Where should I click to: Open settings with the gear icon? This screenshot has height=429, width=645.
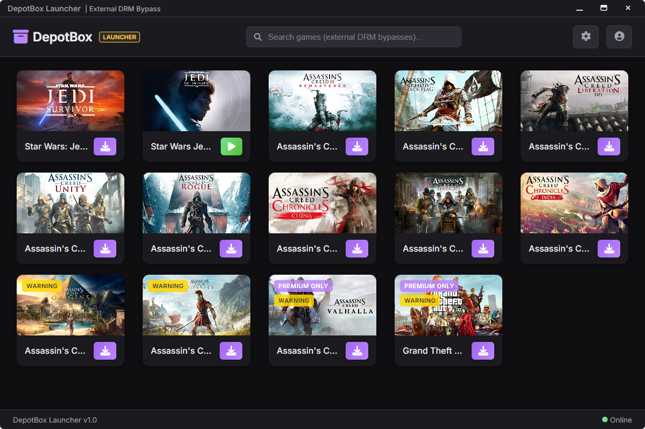pyautogui.click(x=586, y=37)
